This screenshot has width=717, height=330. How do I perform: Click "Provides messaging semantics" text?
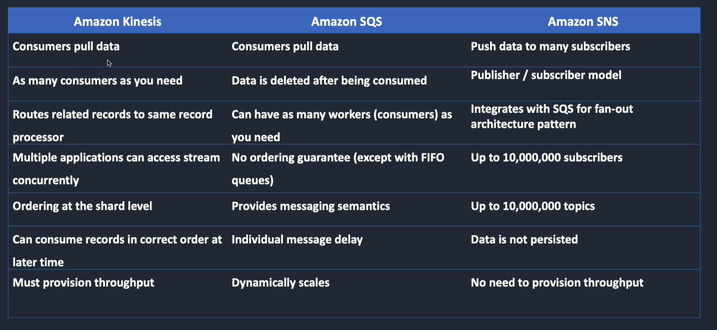click(x=310, y=206)
